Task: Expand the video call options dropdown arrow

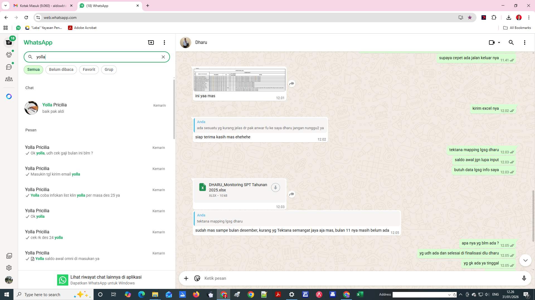Action: [x=500, y=42]
